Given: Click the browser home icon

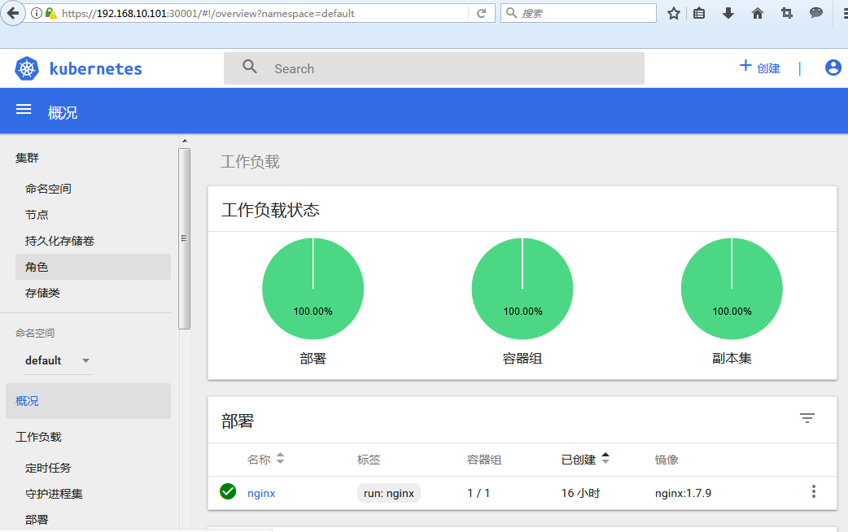Looking at the screenshot, I should coord(758,13).
